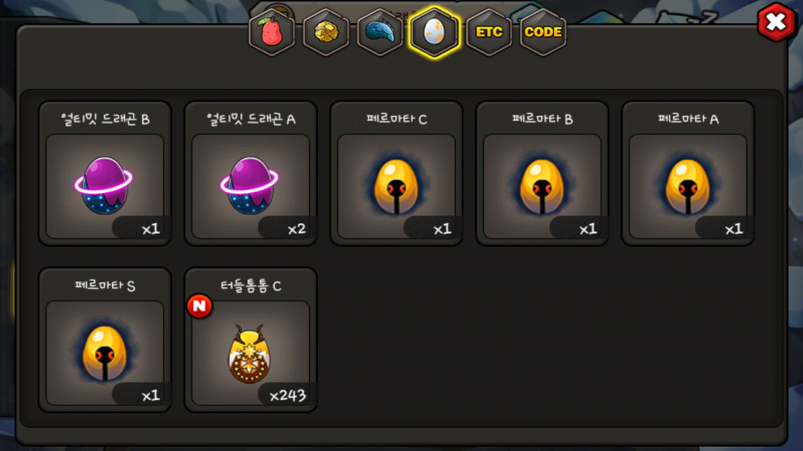The height and width of the screenshot is (451, 803).
Task: Pick the 페르마타 A egg
Action: pyautogui.click(x=688, y=174)
